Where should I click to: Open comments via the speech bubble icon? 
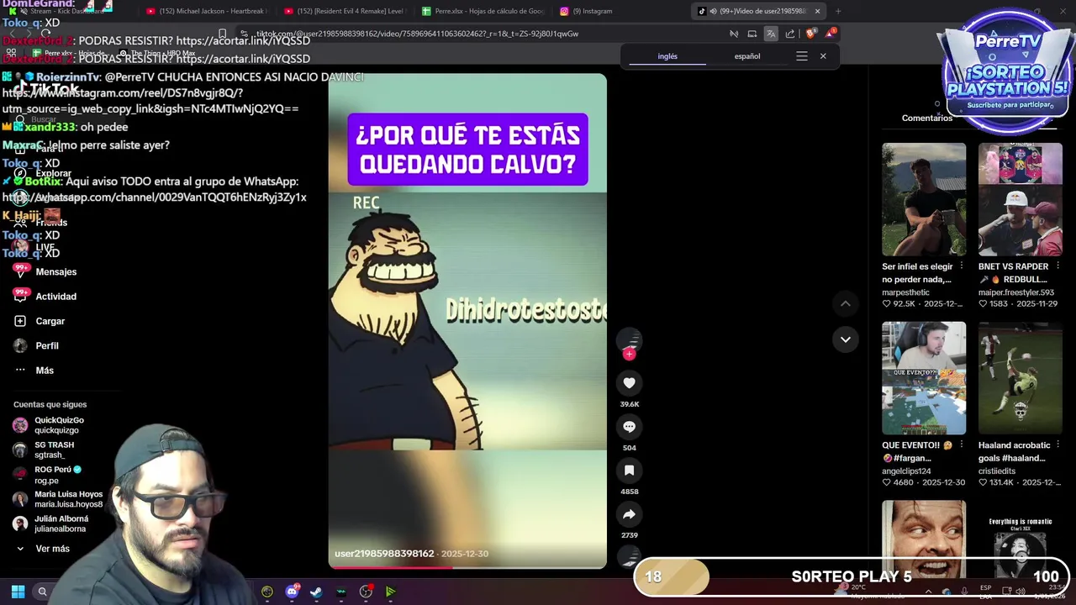click(x=629, y=427)
